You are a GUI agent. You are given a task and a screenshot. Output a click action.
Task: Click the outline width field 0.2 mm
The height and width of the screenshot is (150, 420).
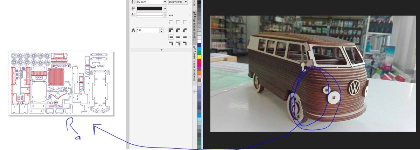pyautogui.click(x=149, y=2)
